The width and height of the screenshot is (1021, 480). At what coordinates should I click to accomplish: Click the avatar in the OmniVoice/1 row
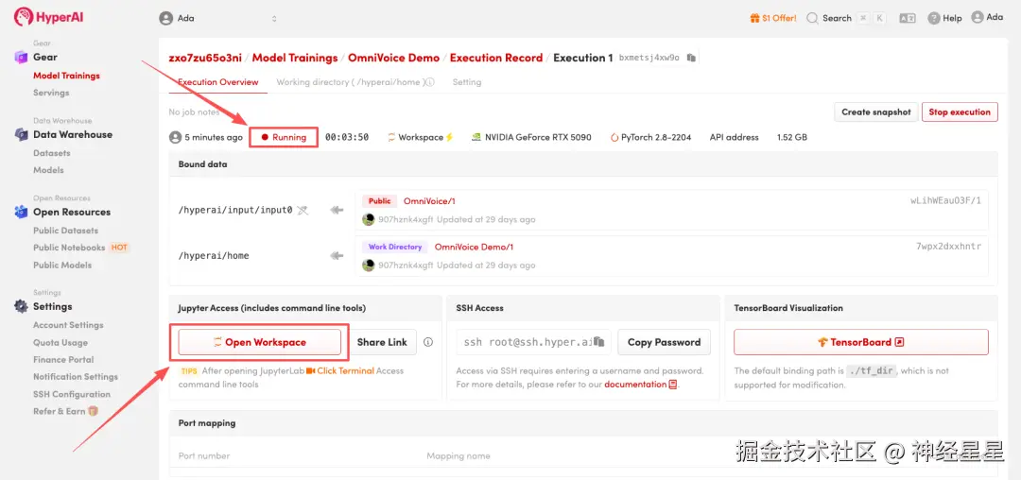pyautogui.click(x=369, y=219)
